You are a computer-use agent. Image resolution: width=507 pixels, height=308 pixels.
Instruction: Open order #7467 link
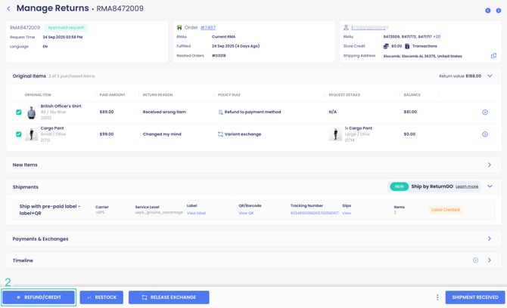pos(208,28)
